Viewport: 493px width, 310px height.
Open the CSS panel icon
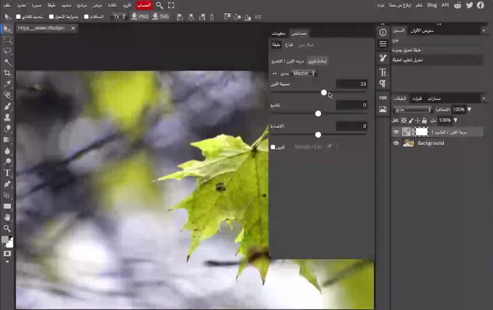(x=383, y=97)
